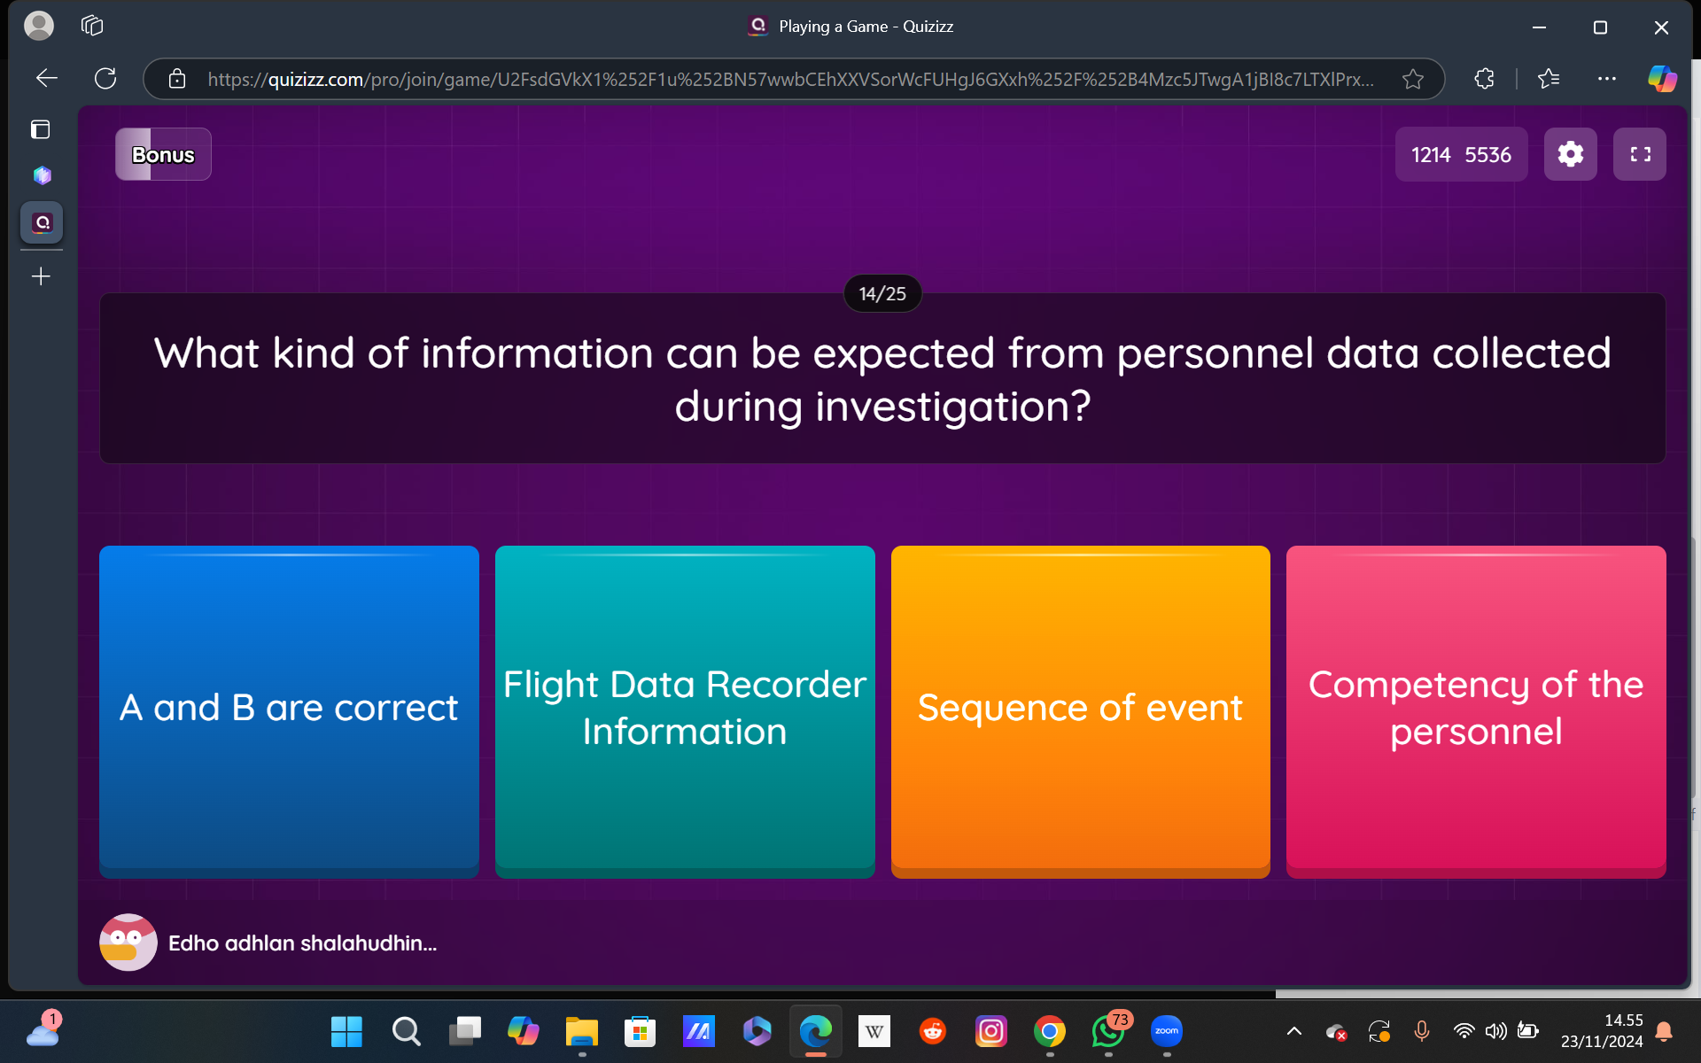
Task: Open Copilot in the Edge toolbar
Action: click(1662, 79)
